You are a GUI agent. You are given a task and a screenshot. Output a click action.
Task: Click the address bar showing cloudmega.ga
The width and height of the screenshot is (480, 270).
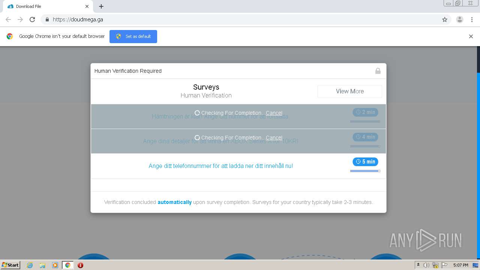[240, 19]
